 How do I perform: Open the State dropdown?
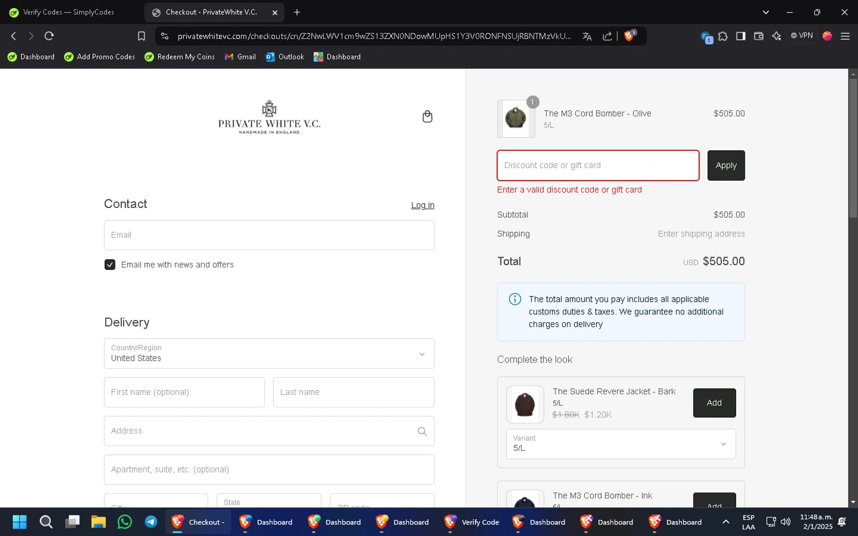tap(269, 501)
